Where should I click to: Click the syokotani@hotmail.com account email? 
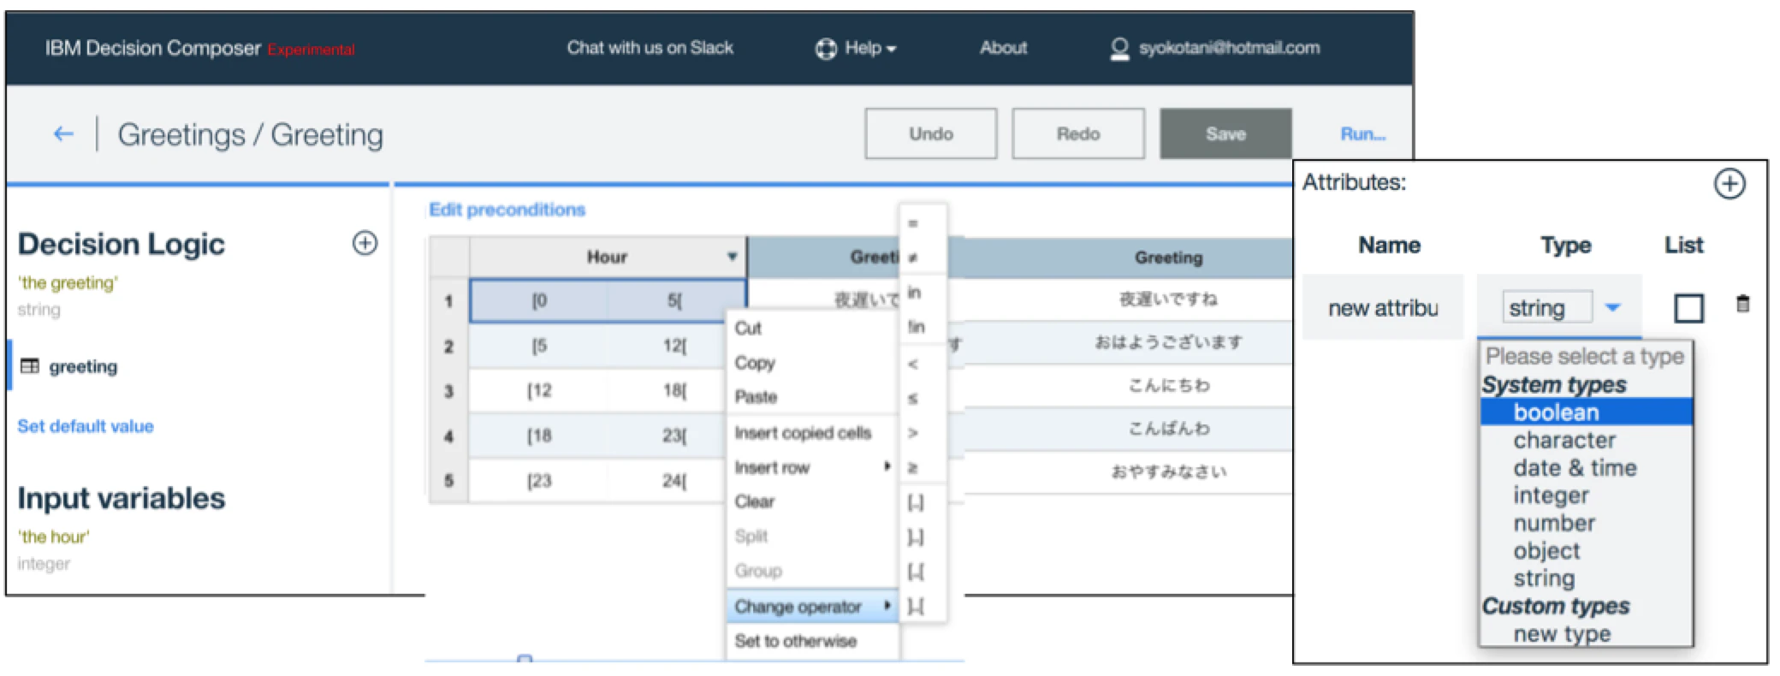1229,48
